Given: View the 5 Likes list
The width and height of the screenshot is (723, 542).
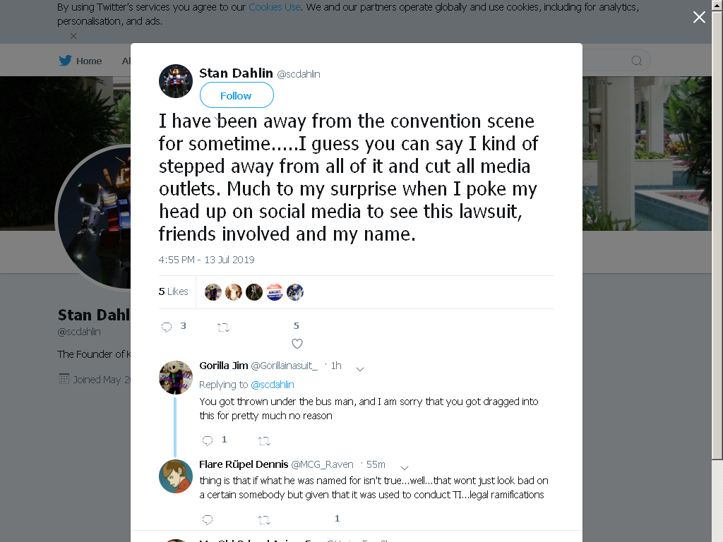Looking at the screenshot, I should (x=174, y=291).
